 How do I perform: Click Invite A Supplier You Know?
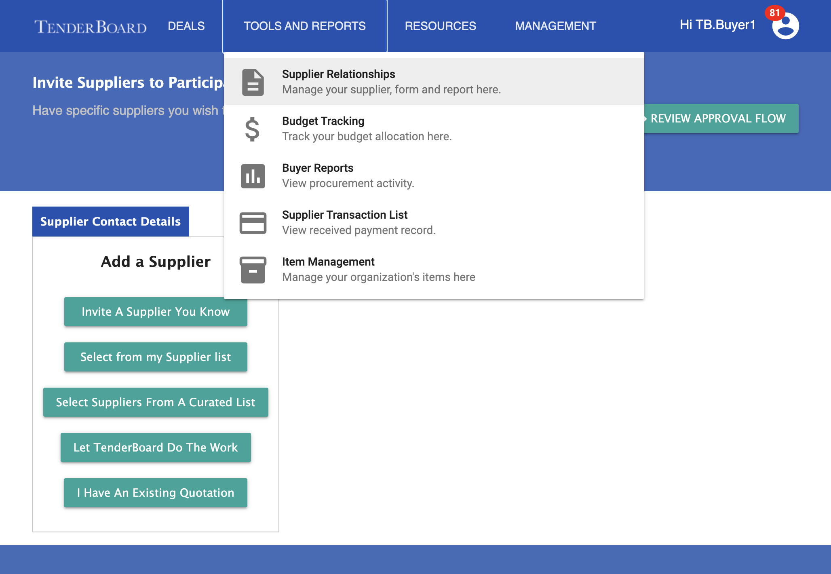156,312
